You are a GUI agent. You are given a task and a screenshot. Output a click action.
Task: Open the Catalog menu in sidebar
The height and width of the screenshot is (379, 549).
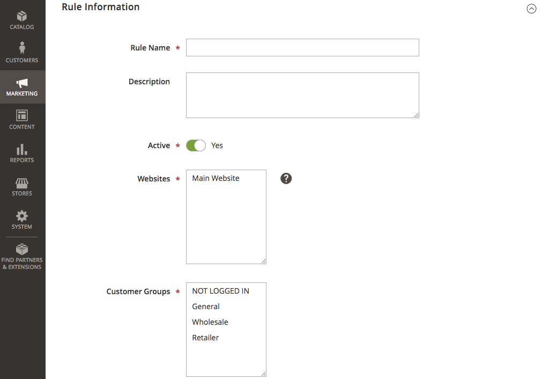(22, 20)
